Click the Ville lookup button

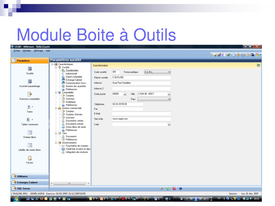coord(169,94)
